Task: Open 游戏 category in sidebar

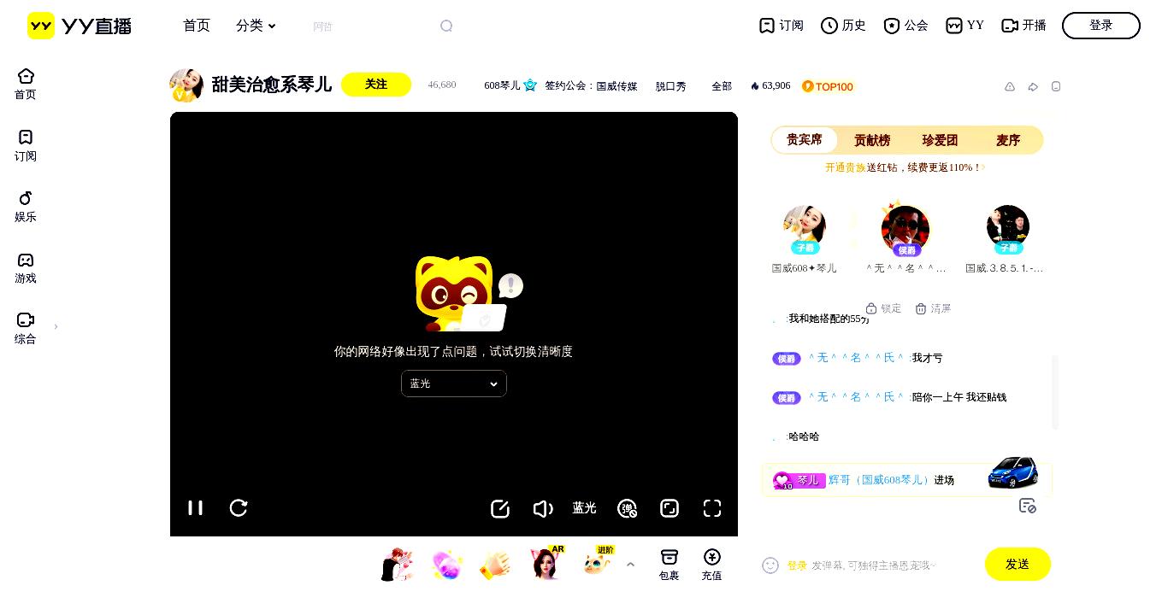Action: click(x=26, y=267)
